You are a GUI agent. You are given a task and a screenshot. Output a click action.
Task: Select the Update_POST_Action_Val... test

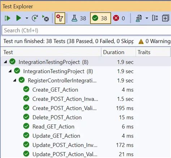pos(86,154)
